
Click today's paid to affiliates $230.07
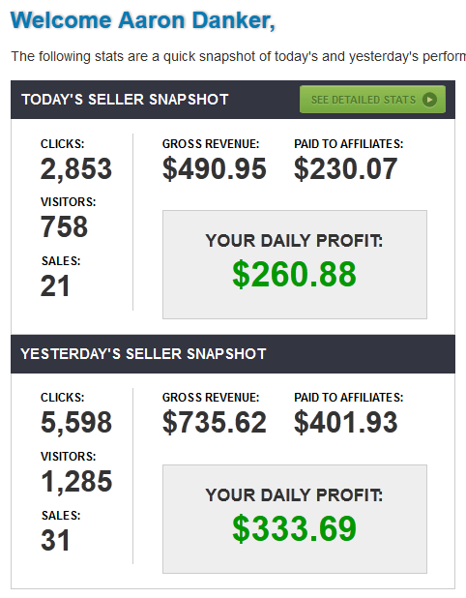tap(345, 169)
